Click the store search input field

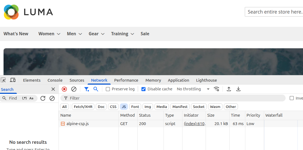click(x=274, y=12)
